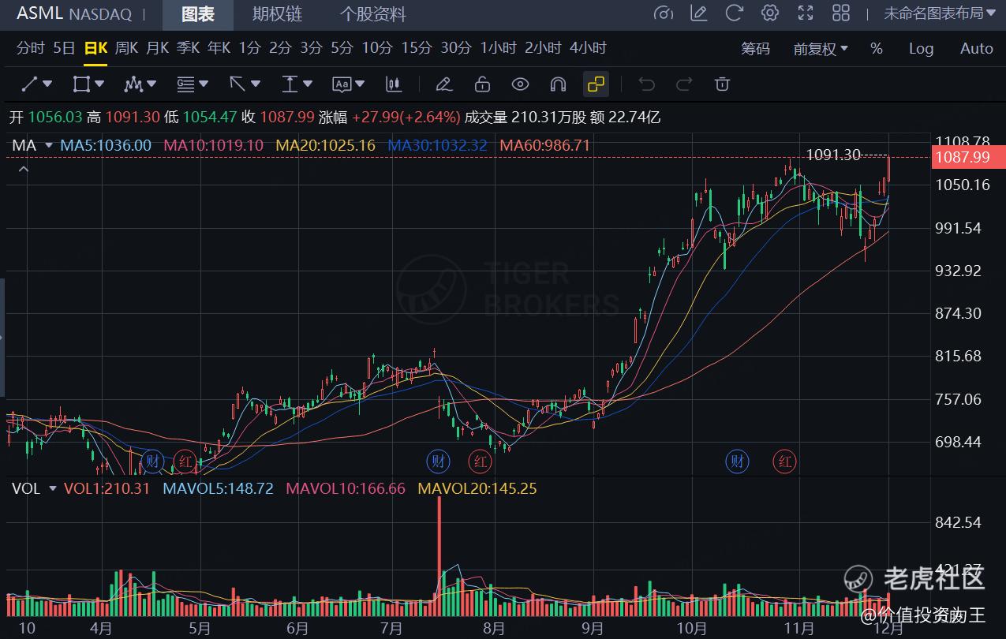
Task: Click the red 1087.99 price label
Action: (962, 157)
